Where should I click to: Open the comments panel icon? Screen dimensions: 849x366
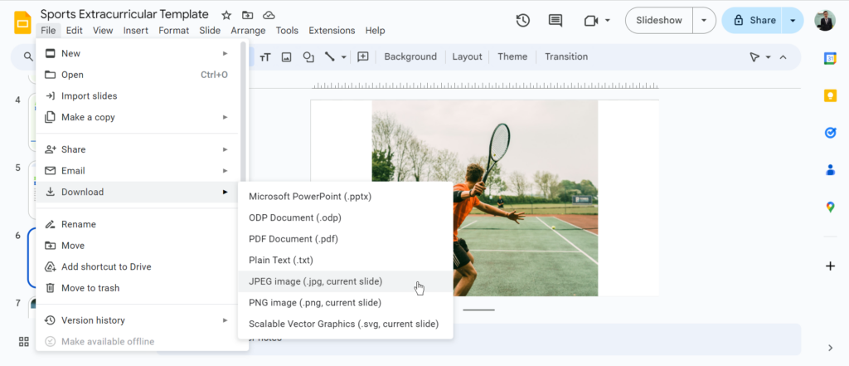click(x=555, y=21)
